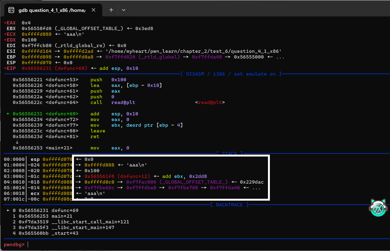The image size is (390, 251).
Task: Click backtrace frame 3 __libc_start_main+147
Action: (x=63, y=227)
